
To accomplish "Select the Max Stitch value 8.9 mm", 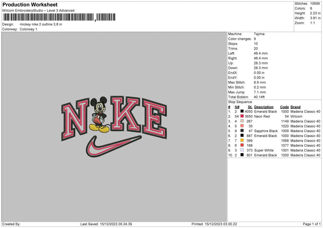I will point(260,82).
